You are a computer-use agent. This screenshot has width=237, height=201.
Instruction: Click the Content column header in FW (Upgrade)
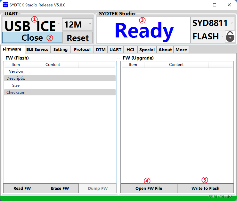click(x=176, y=65)
